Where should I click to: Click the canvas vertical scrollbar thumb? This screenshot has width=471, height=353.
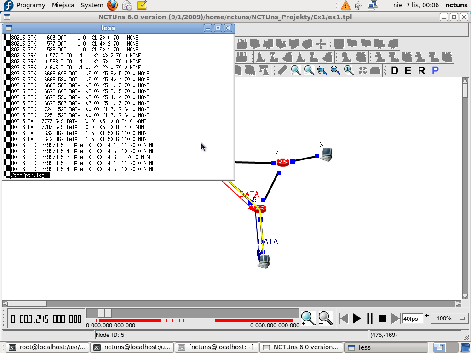point(465,91)
